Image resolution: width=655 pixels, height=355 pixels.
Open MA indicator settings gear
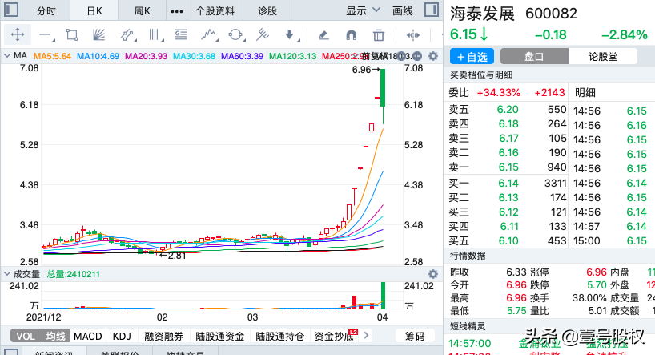point(433,56)
